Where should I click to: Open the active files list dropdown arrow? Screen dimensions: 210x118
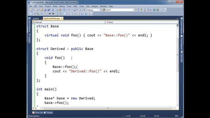(x=177, y=18)
